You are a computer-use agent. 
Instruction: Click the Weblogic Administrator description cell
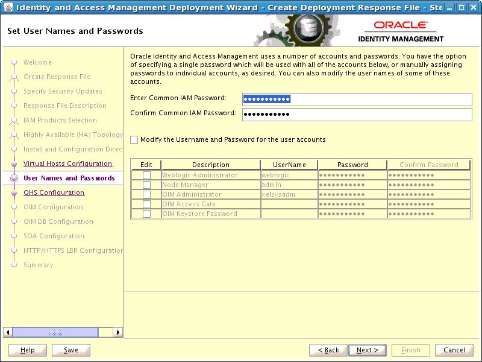coord(211,175)
